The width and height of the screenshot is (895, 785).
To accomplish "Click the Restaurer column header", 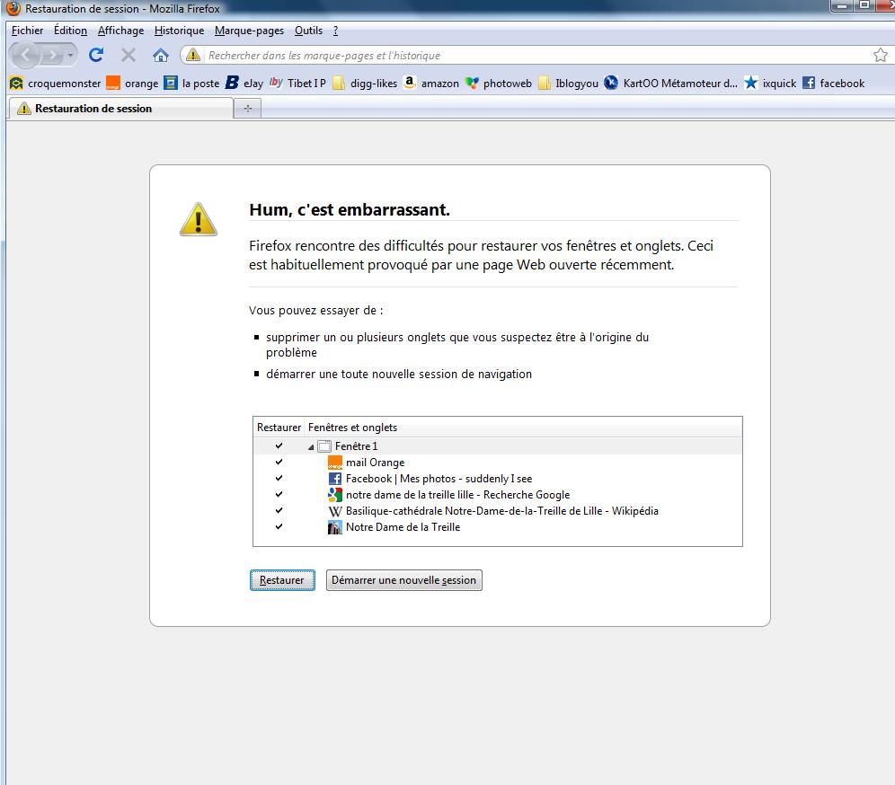I will click(x=279, y=428).
